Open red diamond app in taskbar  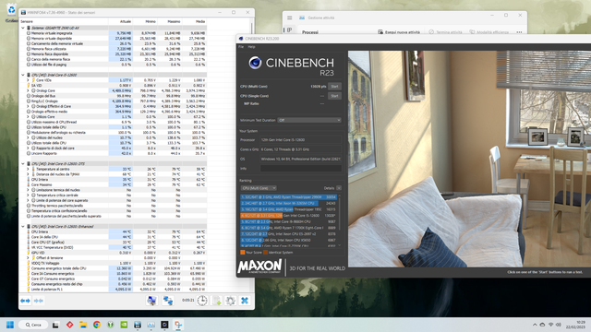click(70, 325)
